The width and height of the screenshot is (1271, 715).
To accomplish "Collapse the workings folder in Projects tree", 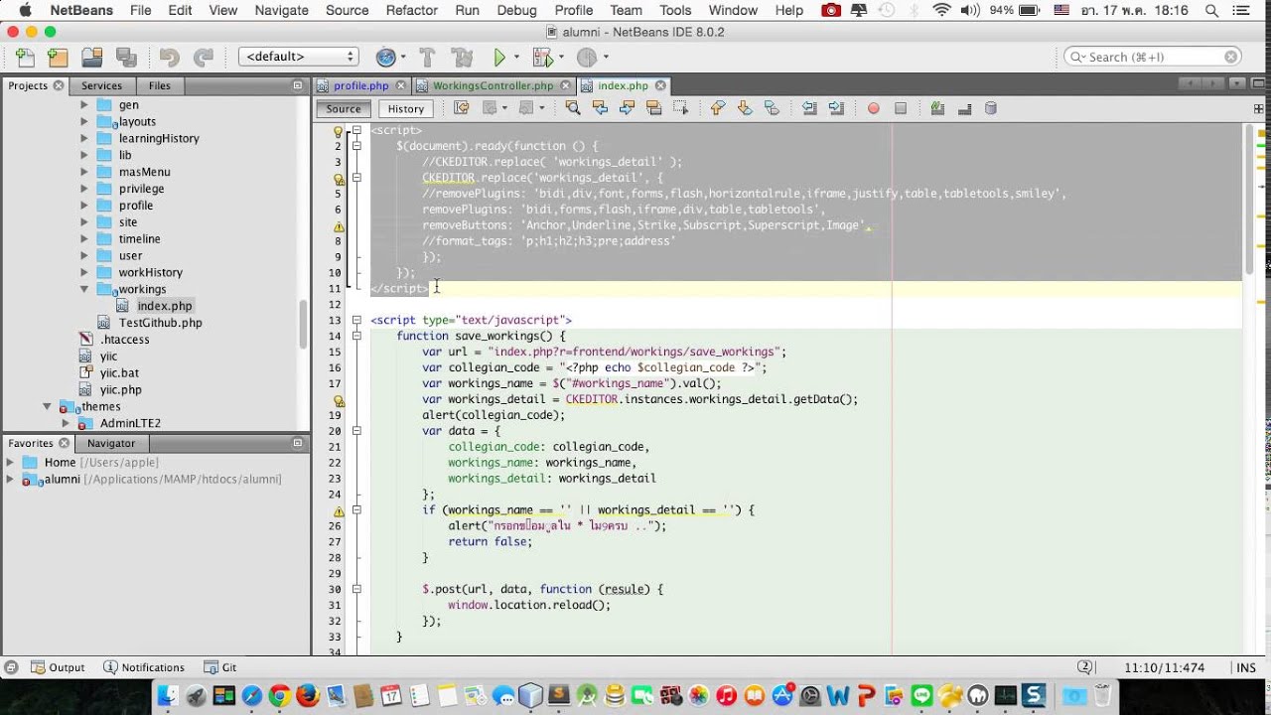I will [x=84, y=289].
